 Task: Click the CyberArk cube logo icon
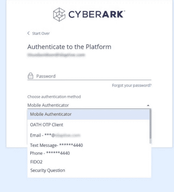click(x=59, y=15)
